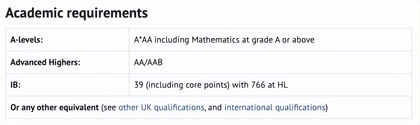
Task: Click the number 39 in IB row
Action: [x=139, y=85]
